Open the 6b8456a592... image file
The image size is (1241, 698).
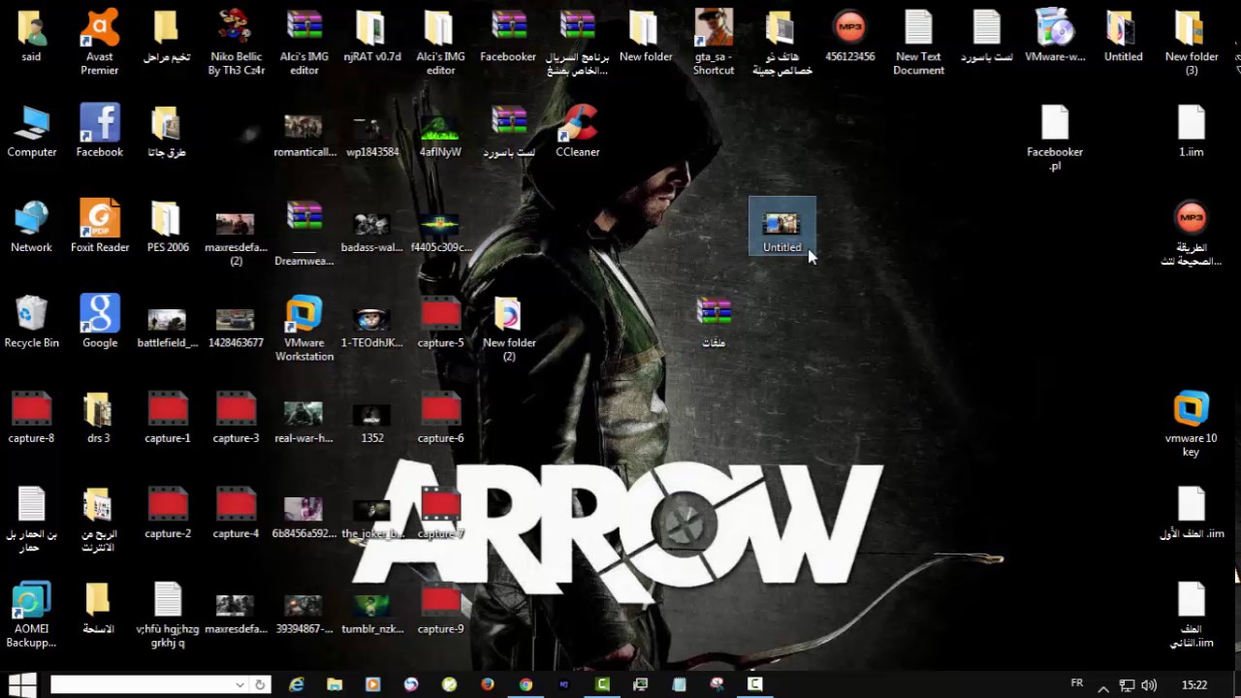[x=304, y=519]
